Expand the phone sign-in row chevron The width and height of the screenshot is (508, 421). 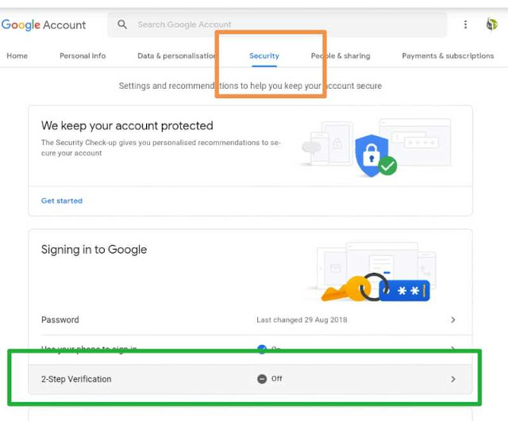453,349
